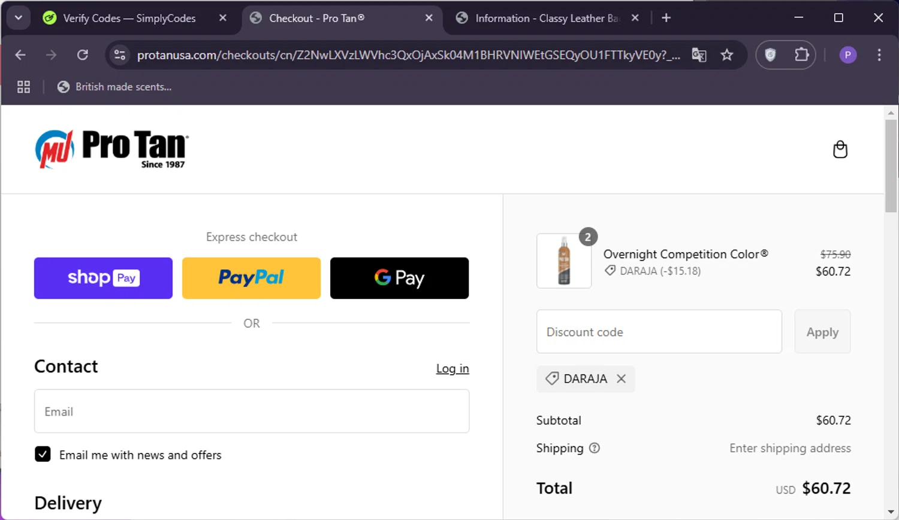Screen dimensions: 899x520
Task: Reload the checkout page
Action: (x=83, y=55)
